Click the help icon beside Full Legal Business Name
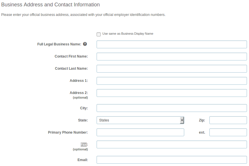This screenshot has height=166, width=249. coord(85,44)
